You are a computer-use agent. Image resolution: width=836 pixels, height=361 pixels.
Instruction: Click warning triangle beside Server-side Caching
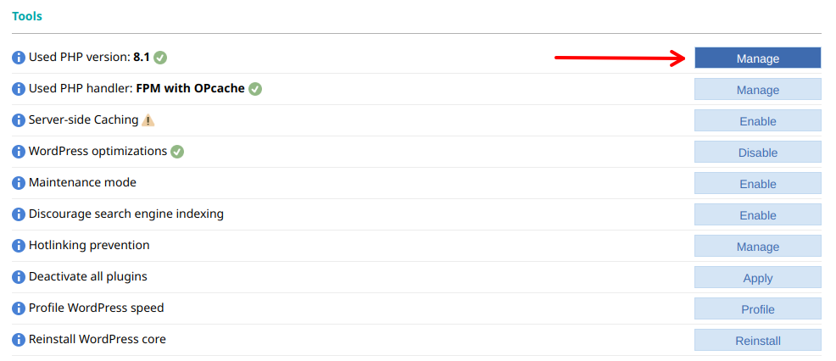148,120
